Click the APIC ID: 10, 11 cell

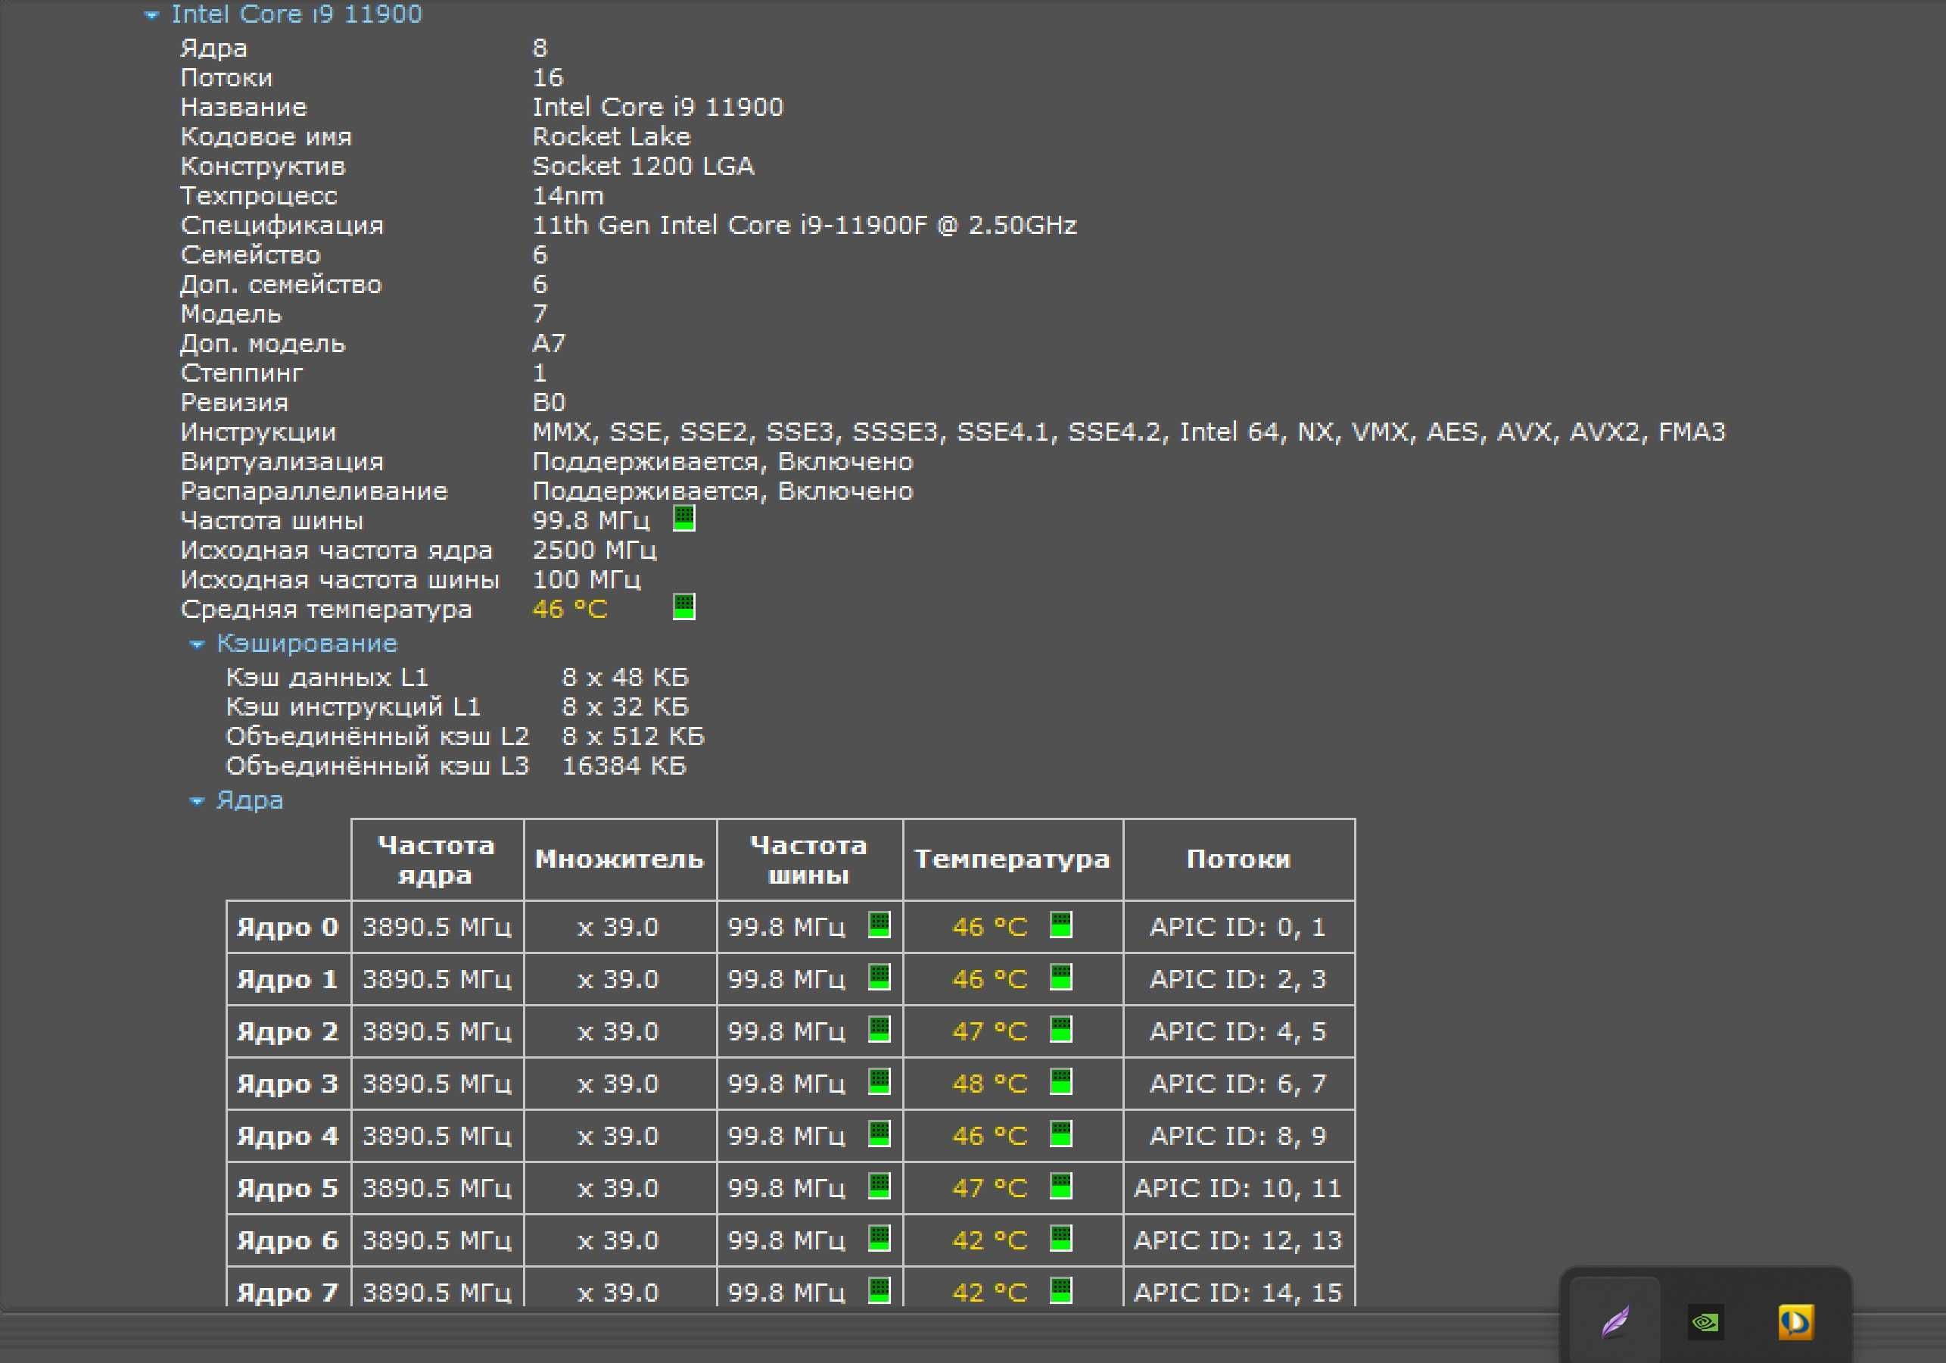[x=1238, y=1188]
